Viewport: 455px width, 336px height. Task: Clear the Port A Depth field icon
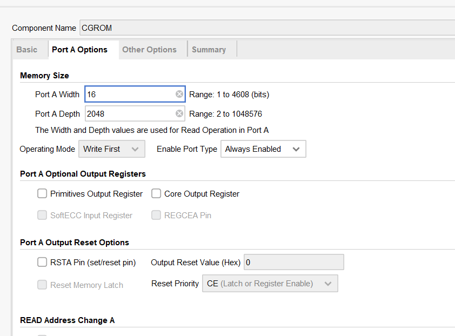point(179,114)
